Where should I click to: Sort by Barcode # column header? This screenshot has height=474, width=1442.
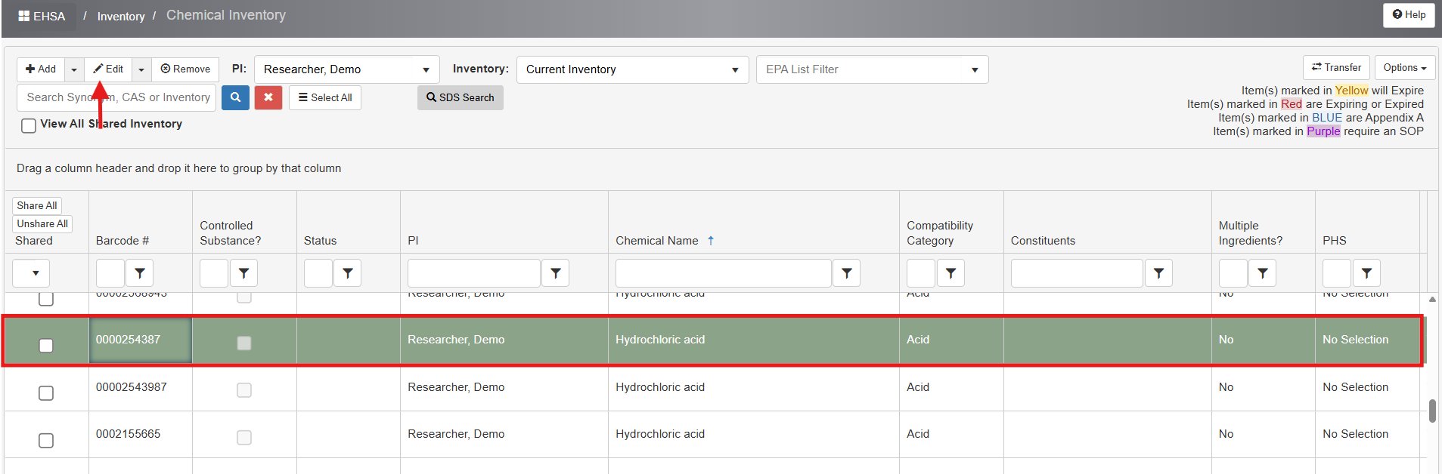(122, 241)
